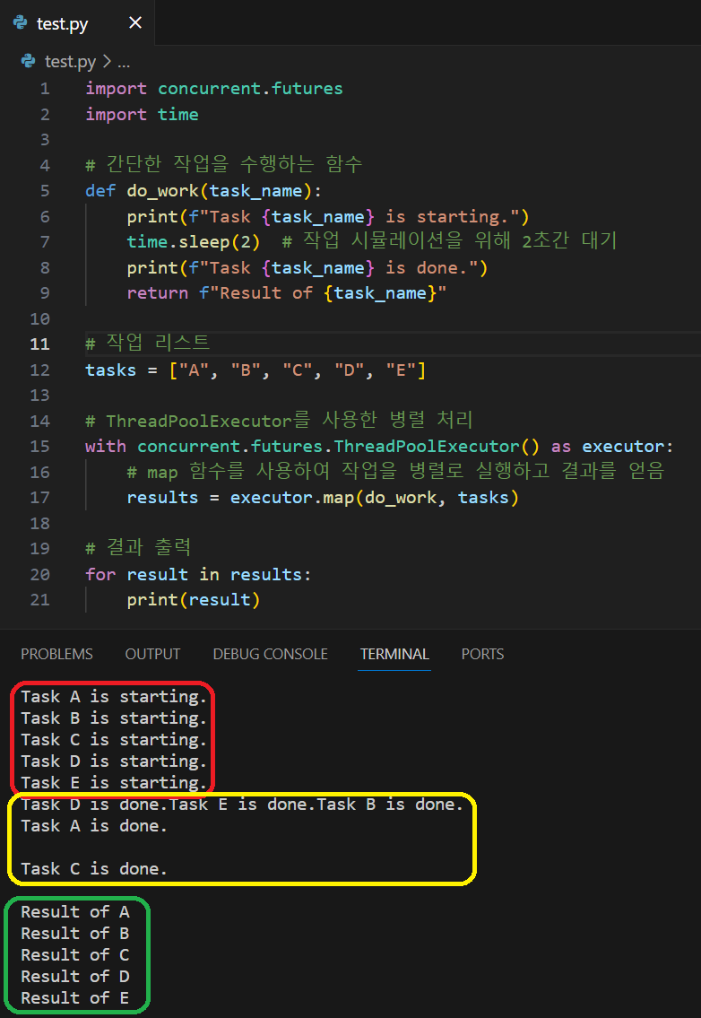Viewport: 701px width, 1018px height.
Task: Click line number 11 in the gutter
Action: tap(40, 344)
